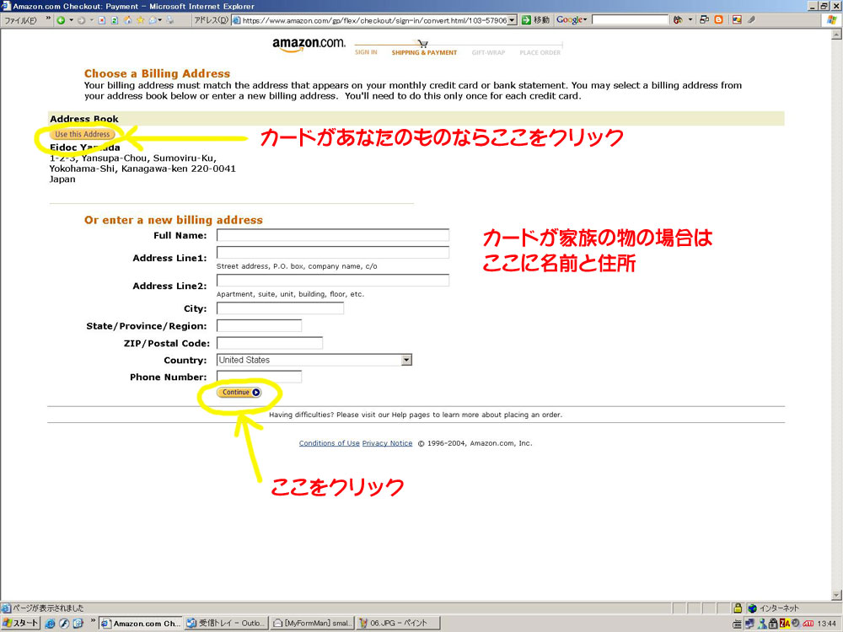Click the address line ending 220-0041
This screenshot has height=632, width=843.
click(142, 169)
